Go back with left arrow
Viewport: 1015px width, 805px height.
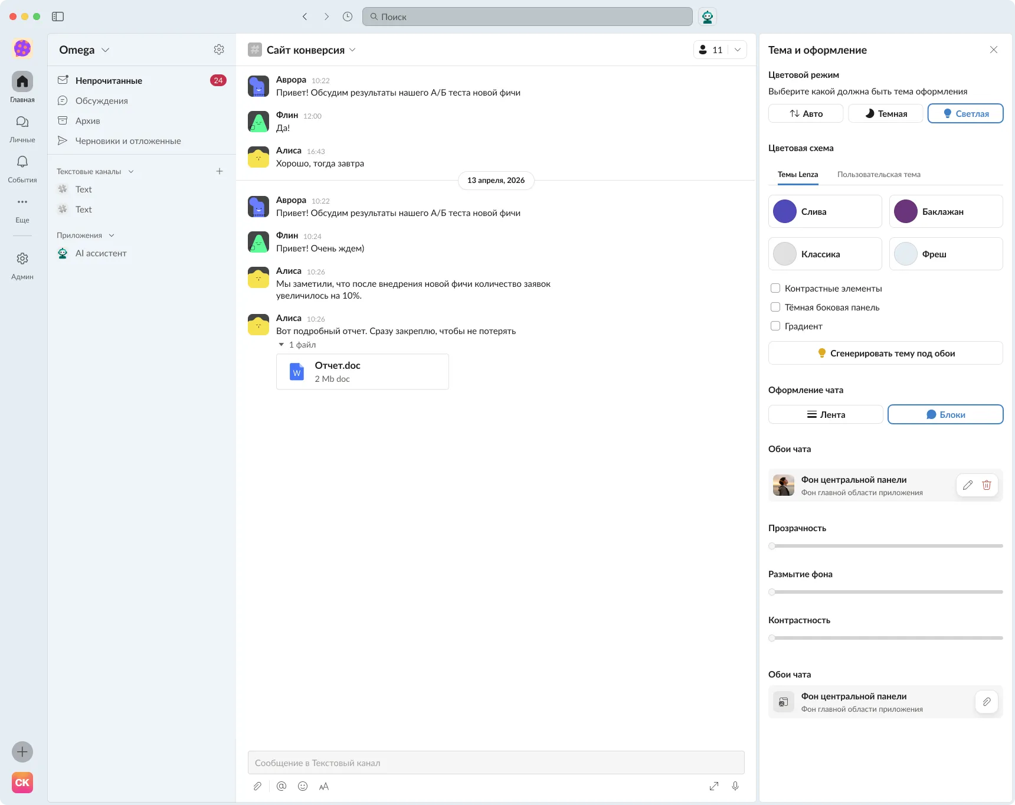coord(305,17)
